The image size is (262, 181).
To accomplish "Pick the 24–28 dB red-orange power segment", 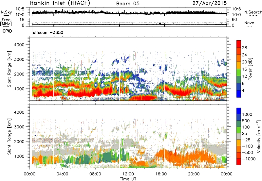I will click(239, 51).
